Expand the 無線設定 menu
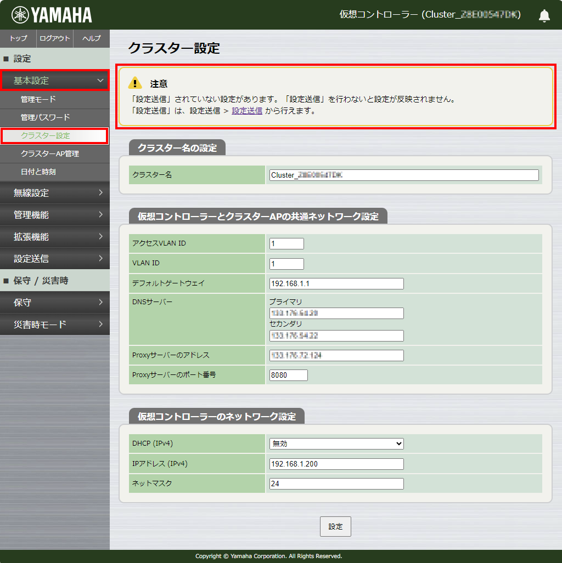This screenshot has width=562, height=563. coord(54,193)
